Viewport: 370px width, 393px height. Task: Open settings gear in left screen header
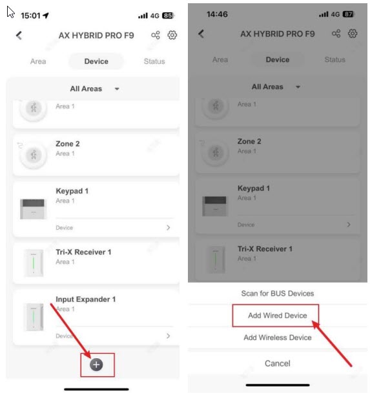pos(172,35)
